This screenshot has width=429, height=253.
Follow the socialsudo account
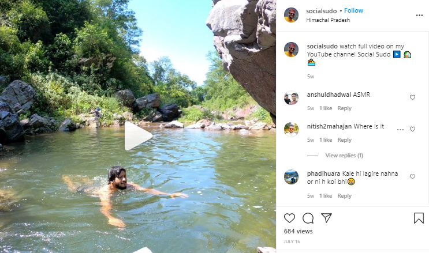354,10
